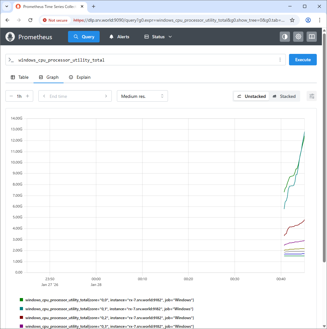Image resolution: width=327 pixels, height=329 pixels.
Task: Click the browser back arrow
Action: [x=7, y=20]
